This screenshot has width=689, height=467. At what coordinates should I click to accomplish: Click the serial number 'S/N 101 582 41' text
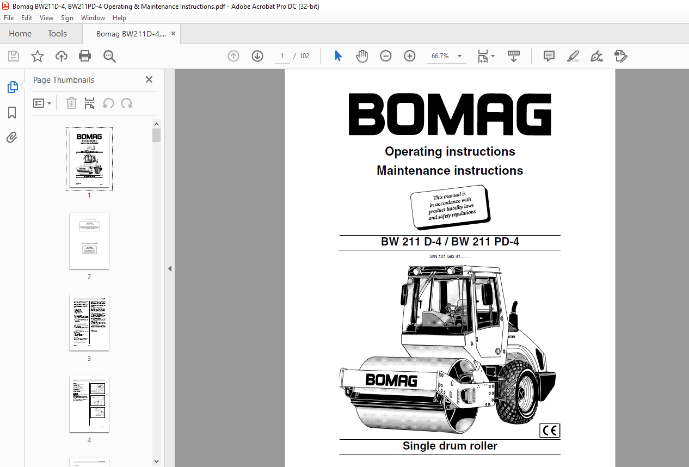click(x=450, y=256)
